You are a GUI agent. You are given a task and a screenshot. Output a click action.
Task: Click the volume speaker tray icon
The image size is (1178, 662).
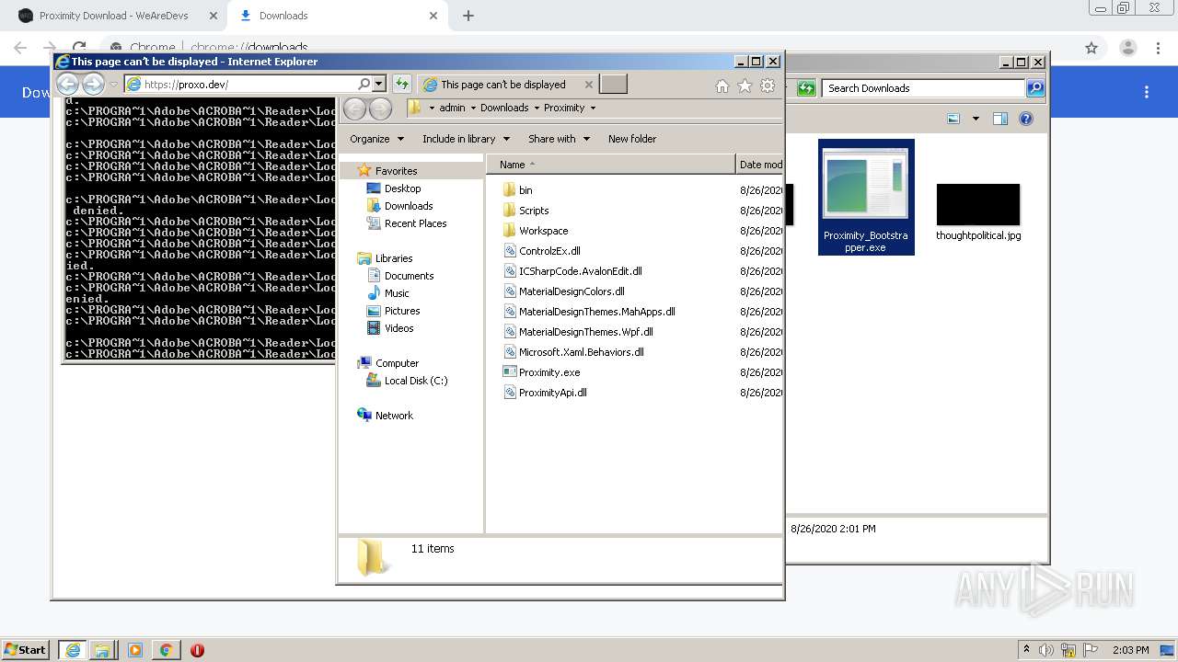click(1047, 650)
